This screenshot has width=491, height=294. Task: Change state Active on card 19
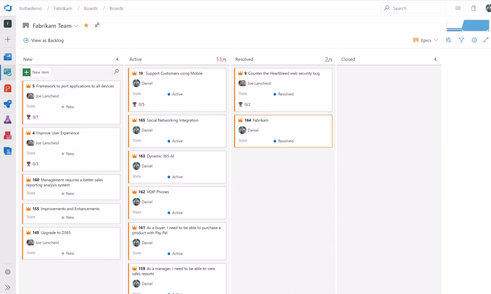tap(175, 94)
